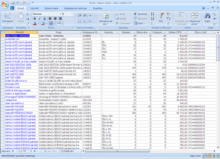The image size is (220, 159).
Task: Align text to the right
Action: [60, 18]
